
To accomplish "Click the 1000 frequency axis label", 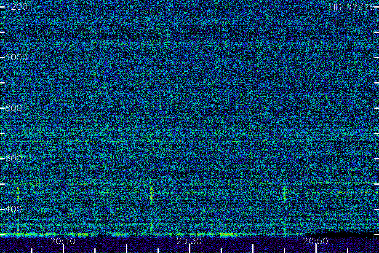I will [16, 57].
